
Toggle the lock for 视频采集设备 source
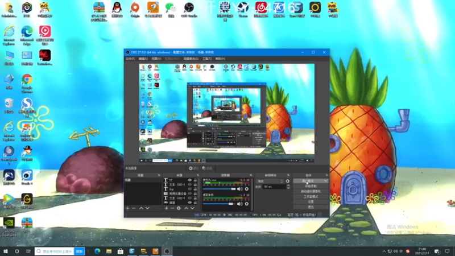click(x=195, y=193)
